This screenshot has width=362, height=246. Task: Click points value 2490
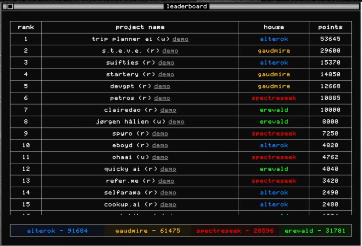point(331,193)
